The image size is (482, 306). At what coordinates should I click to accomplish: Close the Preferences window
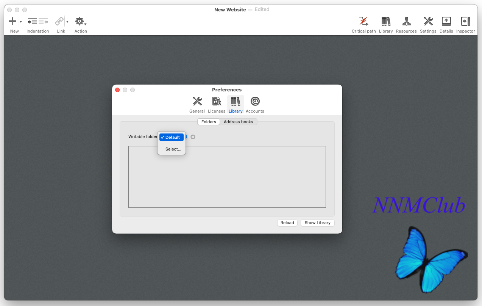point(117,90)
